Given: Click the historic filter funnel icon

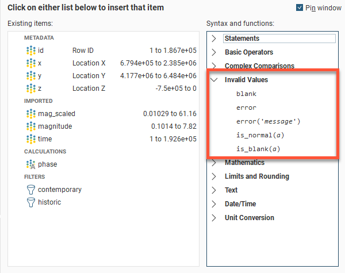Looking at the screenshot, I should click(x=31, y=202).
